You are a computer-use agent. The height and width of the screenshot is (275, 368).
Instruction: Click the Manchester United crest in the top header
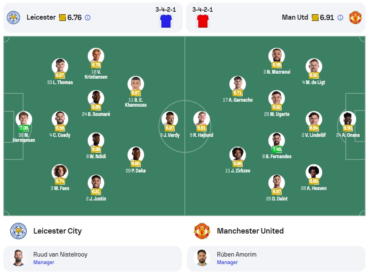(x=355, y=17)
